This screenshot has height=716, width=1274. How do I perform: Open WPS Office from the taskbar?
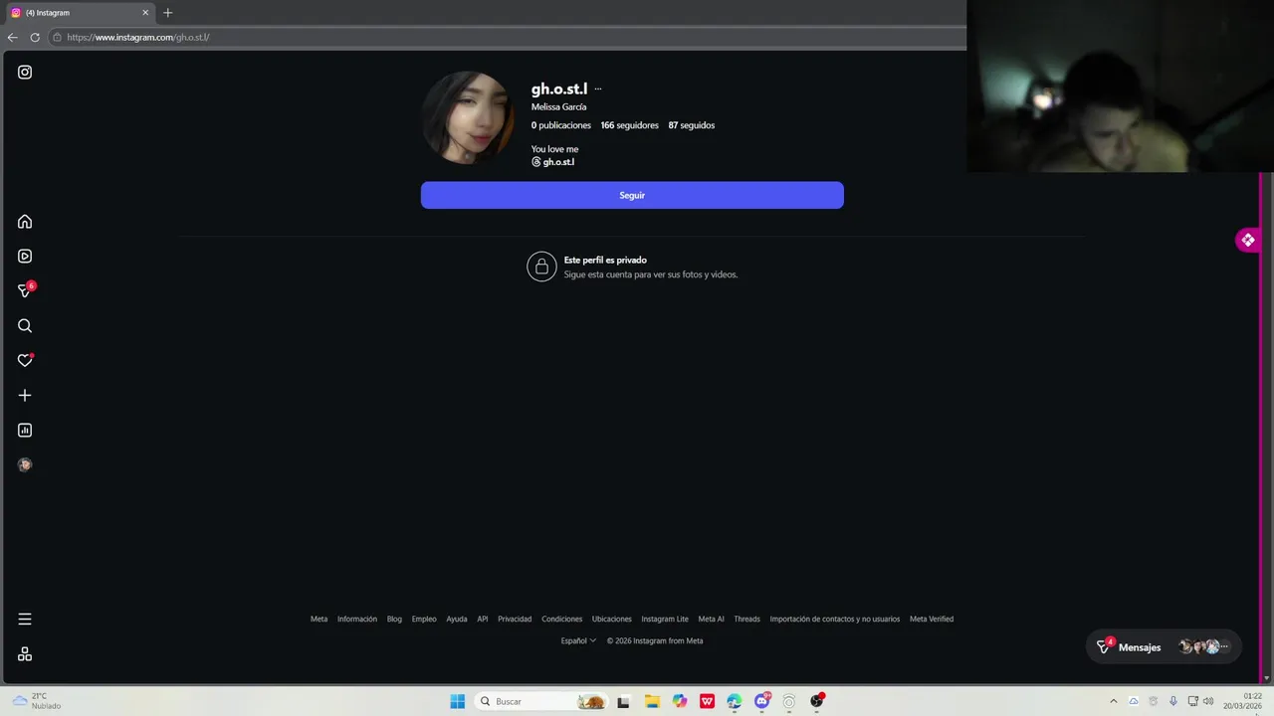(707, 701)
